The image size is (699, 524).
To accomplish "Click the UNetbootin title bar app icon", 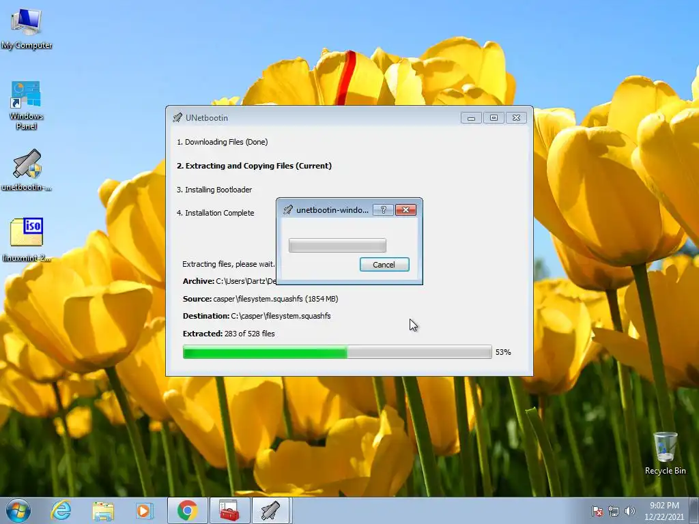I will (x=177, y=117).
